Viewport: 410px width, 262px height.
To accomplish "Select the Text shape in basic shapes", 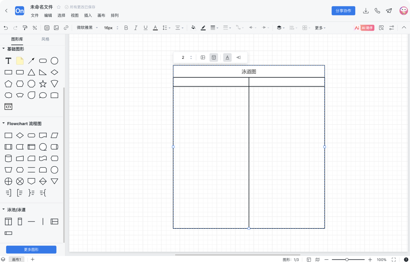I will pyautogui.click(x=8, y=61).
